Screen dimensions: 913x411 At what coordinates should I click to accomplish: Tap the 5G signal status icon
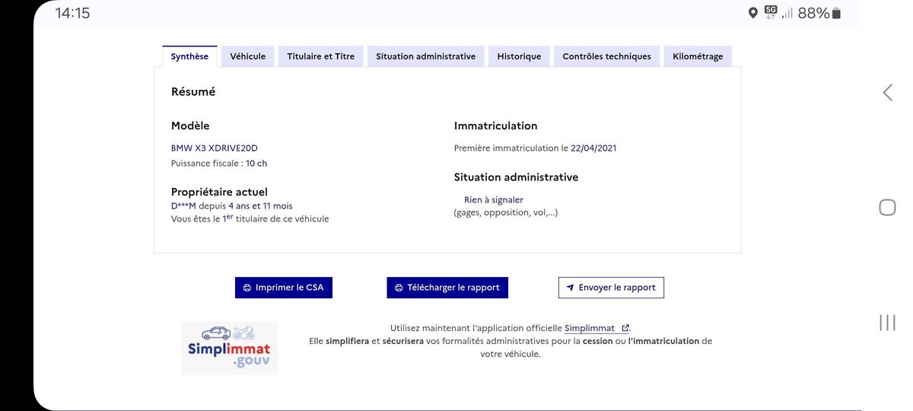coord(771,12)
